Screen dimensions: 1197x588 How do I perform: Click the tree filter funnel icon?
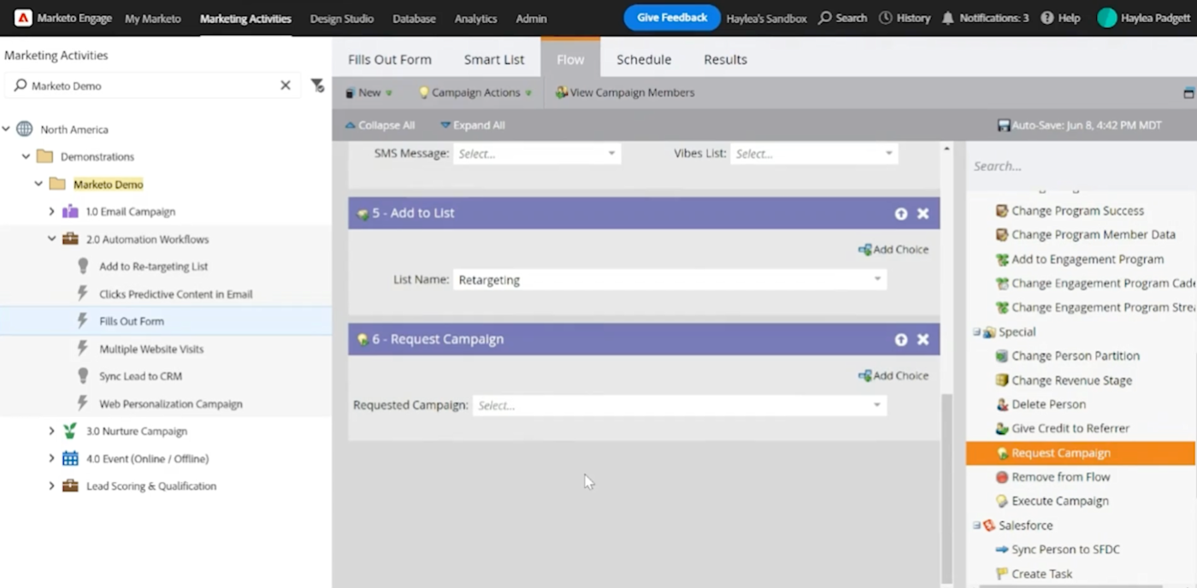pyautogui.click(x=317, y=85)
